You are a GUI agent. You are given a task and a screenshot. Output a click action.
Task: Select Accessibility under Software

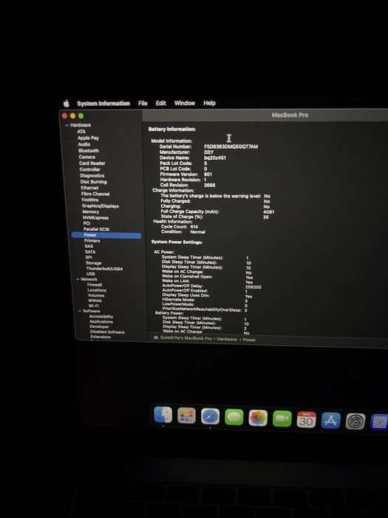(101, 317)
